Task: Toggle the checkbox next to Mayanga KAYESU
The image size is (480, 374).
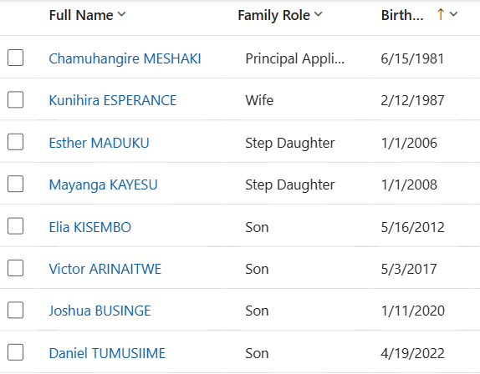Action: tap(16, 184)
